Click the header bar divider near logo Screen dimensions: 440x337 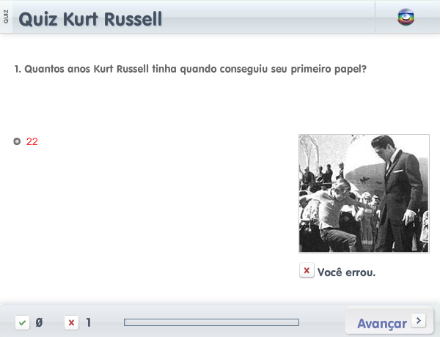(375, 17)
